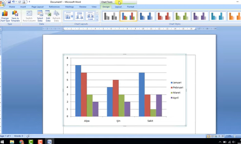Apply the green chart style swatch

182,16
